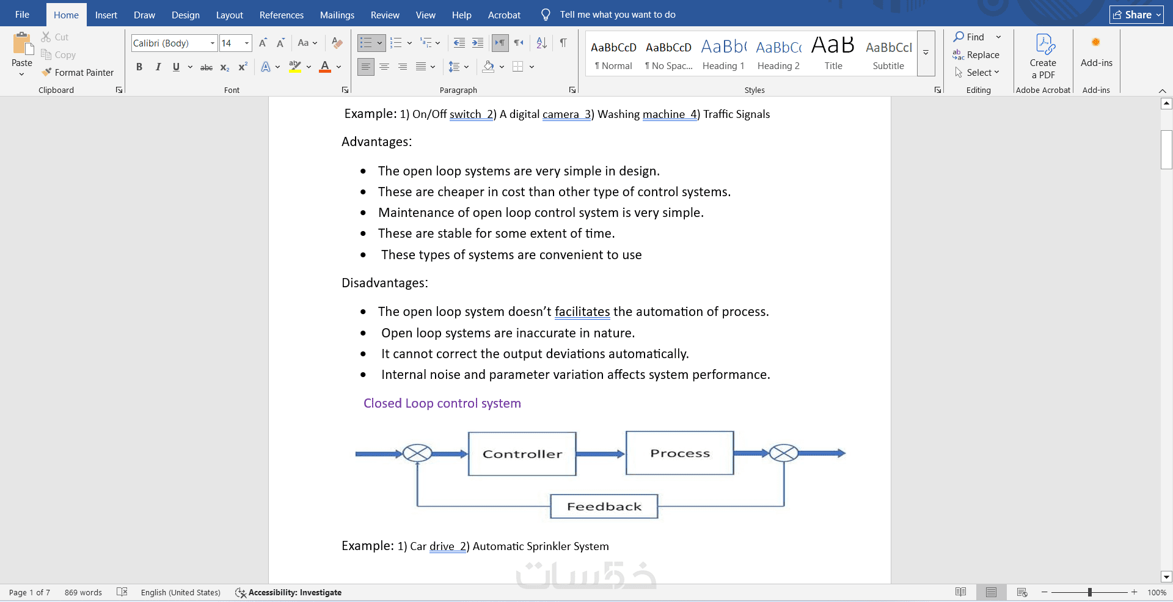Align paragraph to the right
1173x602 pixels.
point(403,67)
